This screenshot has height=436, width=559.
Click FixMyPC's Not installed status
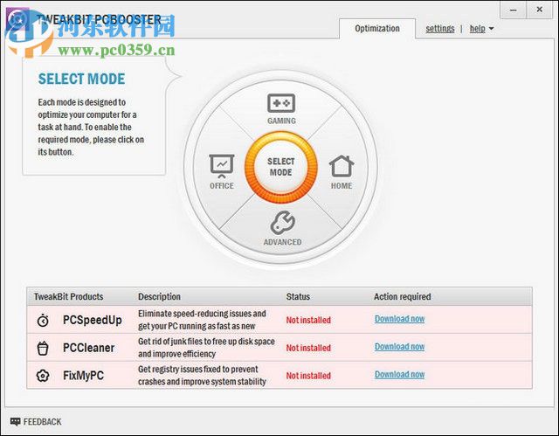[x=308, y=376]
